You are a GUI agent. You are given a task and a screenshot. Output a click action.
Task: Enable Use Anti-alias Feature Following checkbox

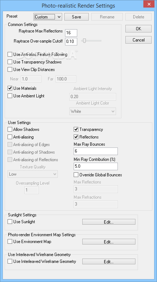(10, 54)
